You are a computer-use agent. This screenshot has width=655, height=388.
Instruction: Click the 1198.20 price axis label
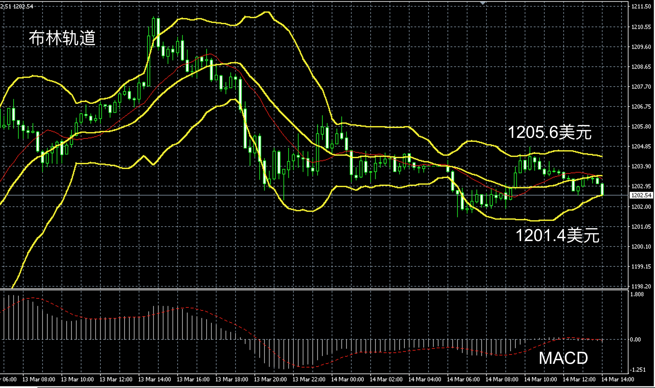coord(641,286)
